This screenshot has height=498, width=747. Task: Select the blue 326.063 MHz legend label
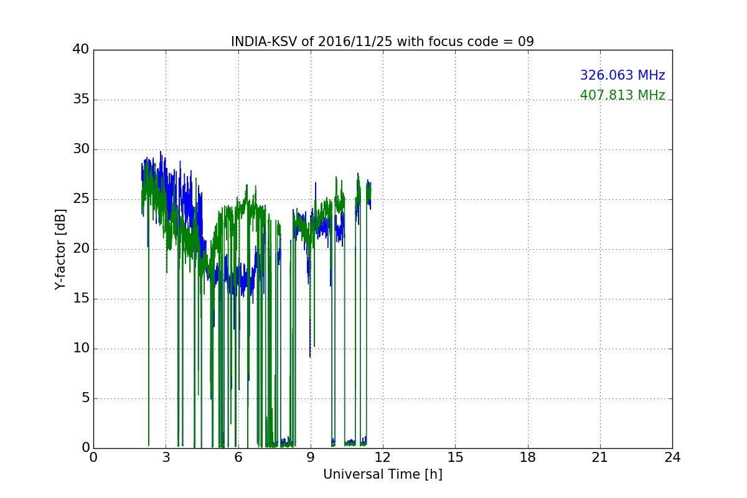[622, 75]
